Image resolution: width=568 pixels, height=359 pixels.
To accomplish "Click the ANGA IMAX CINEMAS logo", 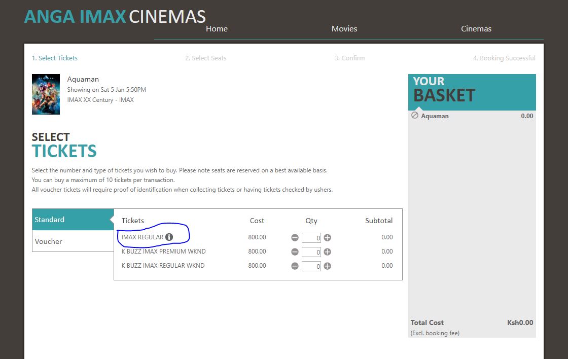I will click(x=115, y=17).
